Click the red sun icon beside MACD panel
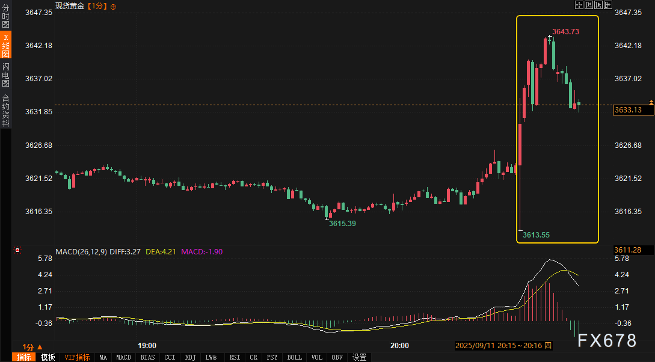655x362 pixels. pyautogui.click(x=17, y=250)
